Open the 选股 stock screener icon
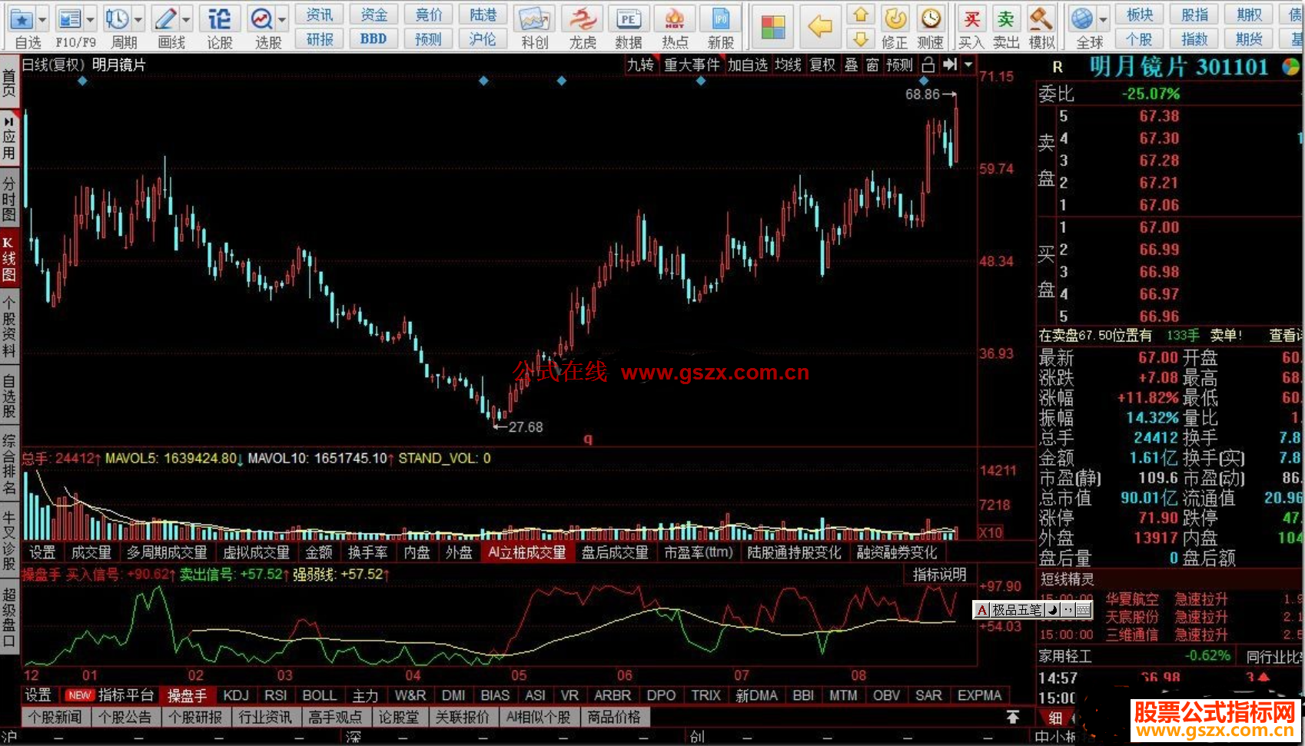Screen dimensions: 1305x746 coord(262,18)
